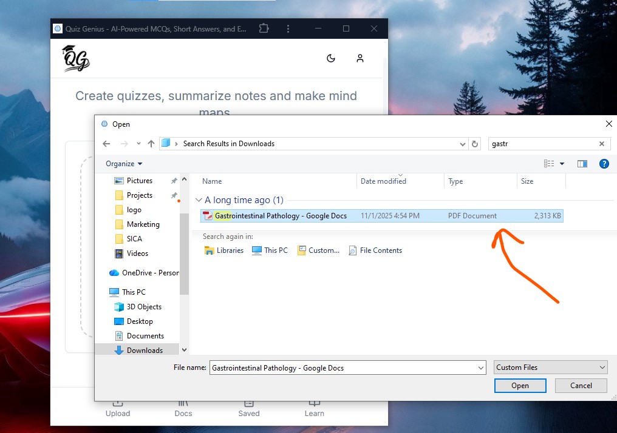Click the Downloads arrow icon

(119, 350)
